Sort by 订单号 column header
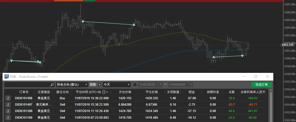 coord(24,92)
